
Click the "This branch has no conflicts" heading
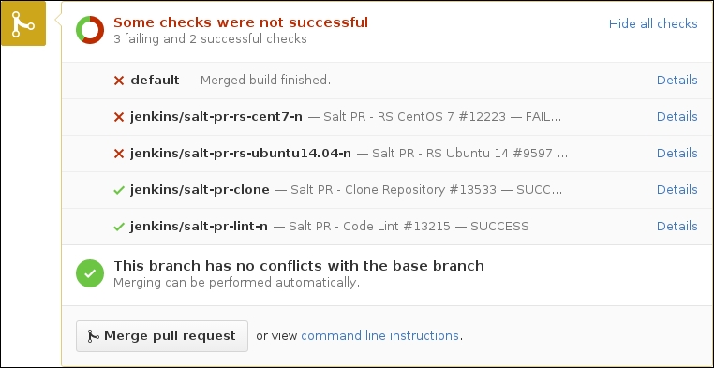tap(299, 266)
